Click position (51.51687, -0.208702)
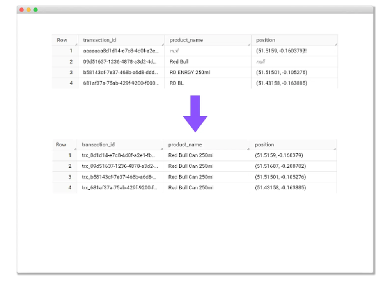The width and height of the screenshot is (390, 283). pyautogui.click(x=280, y=166)
